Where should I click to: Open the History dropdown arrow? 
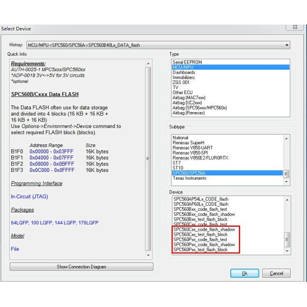(287, 45)
